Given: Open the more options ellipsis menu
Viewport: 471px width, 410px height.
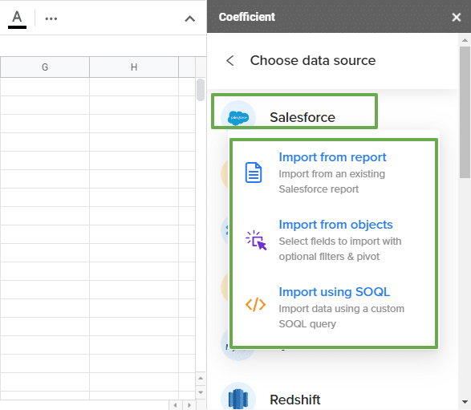Looking at the screenshot, I should (51, 18).
